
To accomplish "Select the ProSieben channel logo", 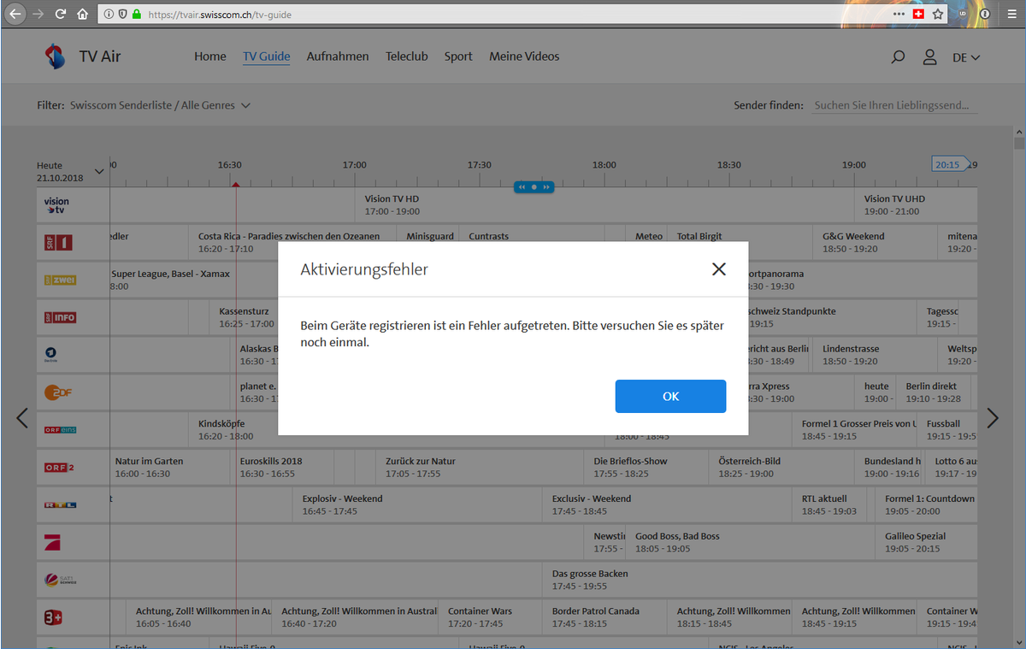I will tap(53, 542).
